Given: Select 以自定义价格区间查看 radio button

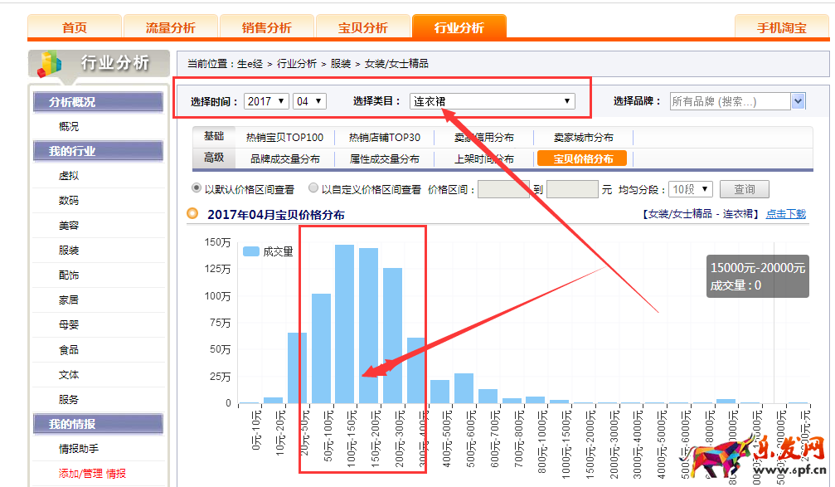Looking at the screenshot, I should (313, 189).
